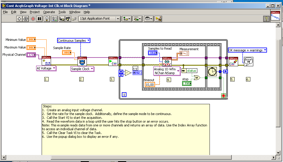
Task: Open the context help question mark
Action: point(266,19)
